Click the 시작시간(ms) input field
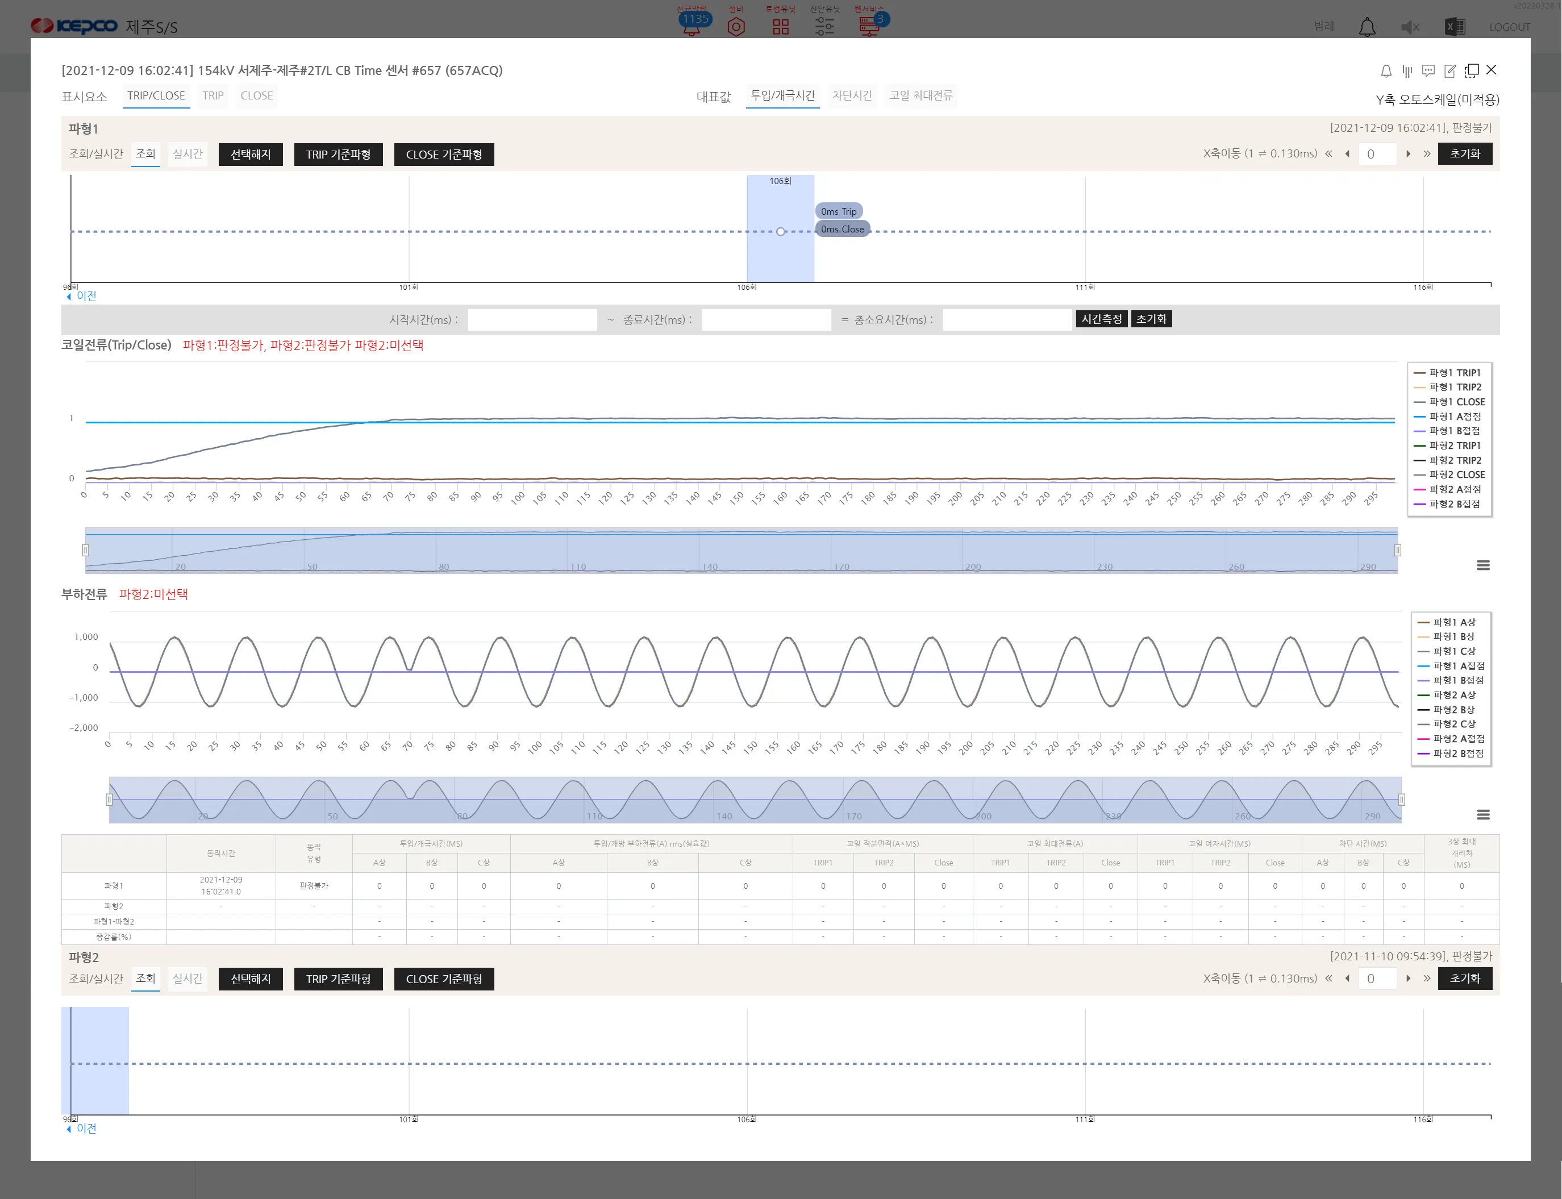This screenshot has height=1199, width=1562. pos(532,320)
